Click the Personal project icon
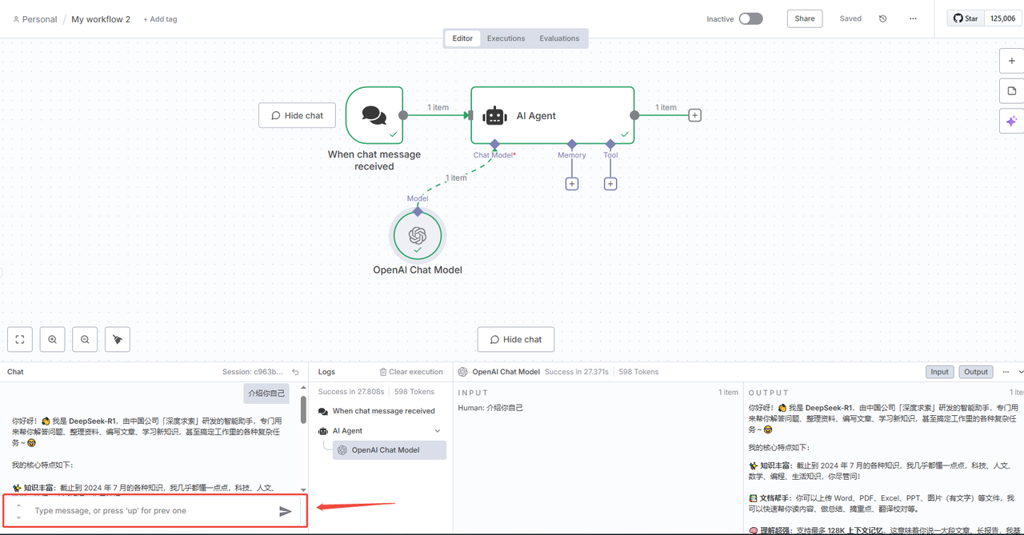The height and width of the screenshot is (535, 1024). 16,19
